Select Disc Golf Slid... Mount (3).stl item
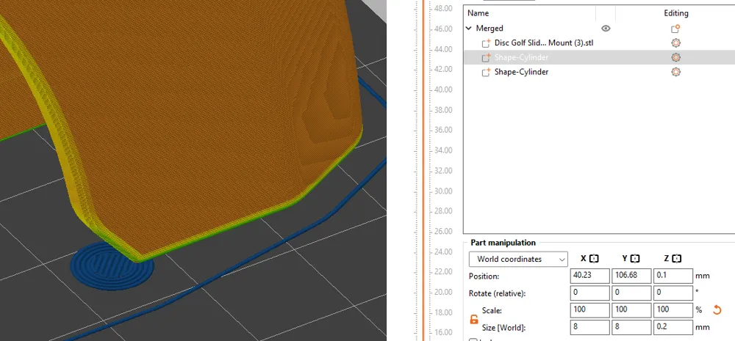735x341 pixels. click(x=544, y=43)
